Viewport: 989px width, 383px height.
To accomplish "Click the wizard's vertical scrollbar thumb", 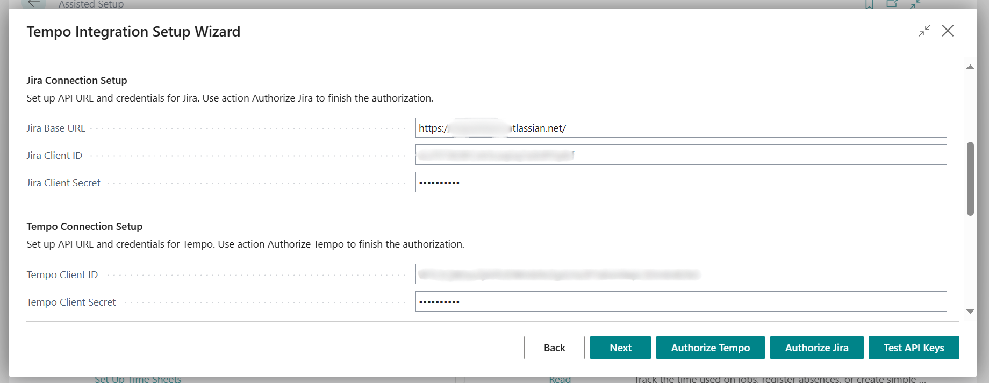I will click(x=970, y=178).
